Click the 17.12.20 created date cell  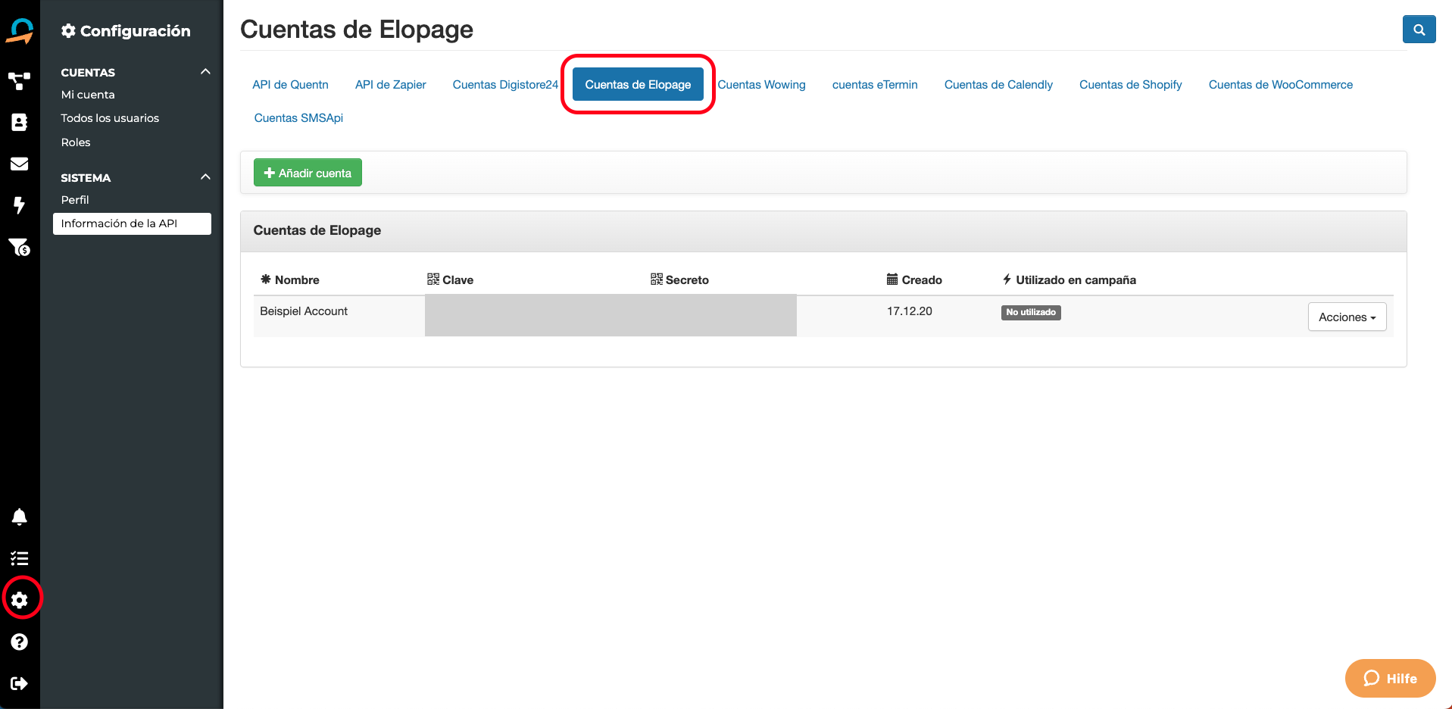click(x=910, y=311)
